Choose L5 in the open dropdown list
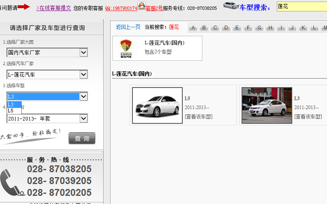 [14, 110]
